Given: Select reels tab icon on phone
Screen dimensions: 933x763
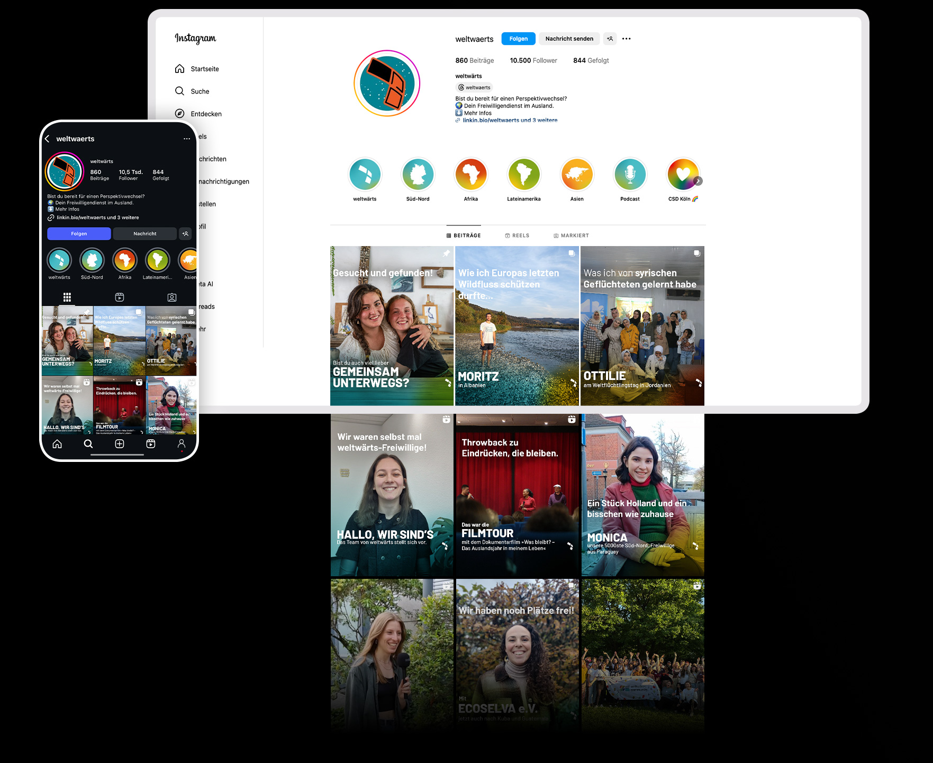Looking at the screenshot, I should [120, 297].
